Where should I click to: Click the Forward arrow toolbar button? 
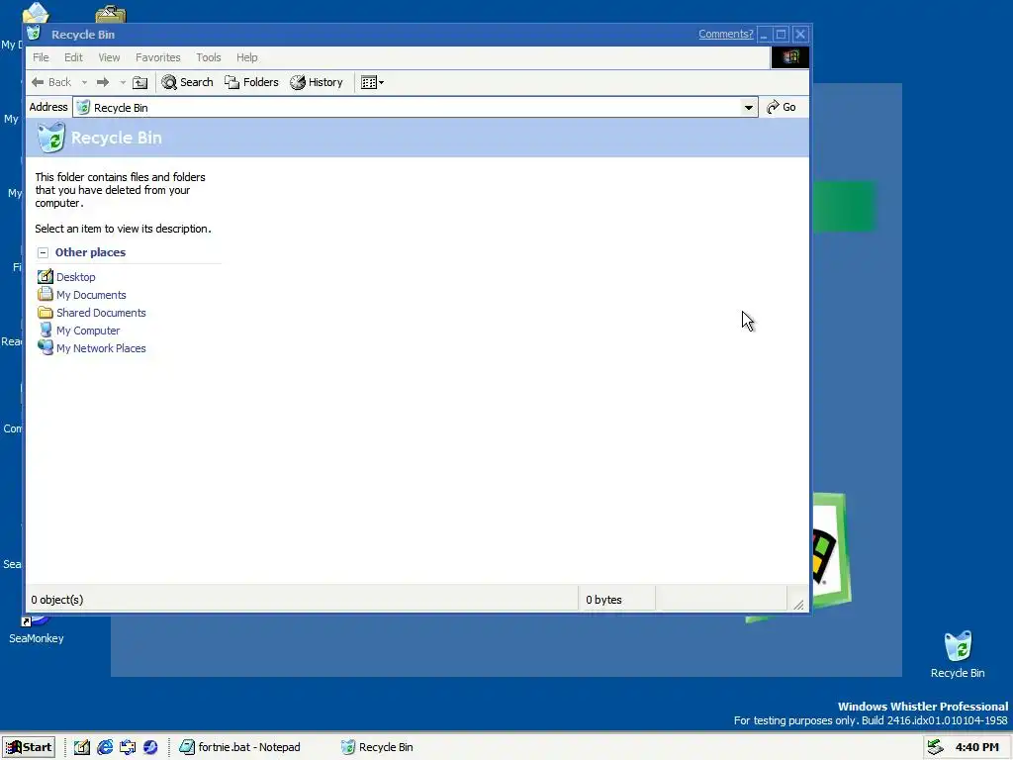(x=103, y=82)
